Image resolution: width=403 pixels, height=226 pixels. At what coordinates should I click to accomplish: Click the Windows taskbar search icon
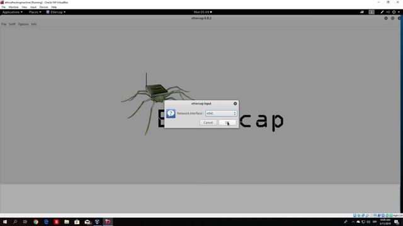pyautogui.click(x=15, y=222)
